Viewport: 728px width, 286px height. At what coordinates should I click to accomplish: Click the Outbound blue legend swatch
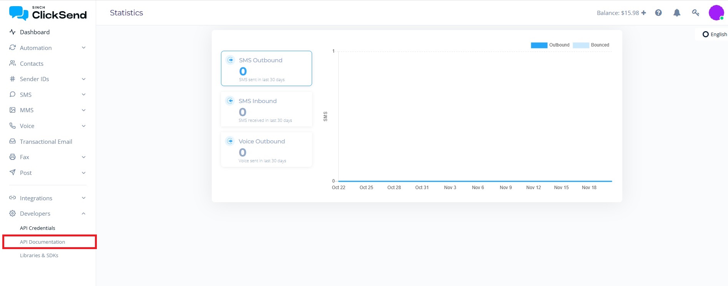(539, 45)
